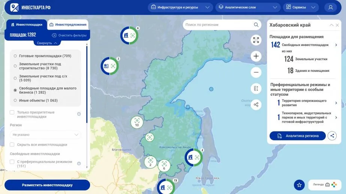Click the fullscreen map icon

click(256, 40)
